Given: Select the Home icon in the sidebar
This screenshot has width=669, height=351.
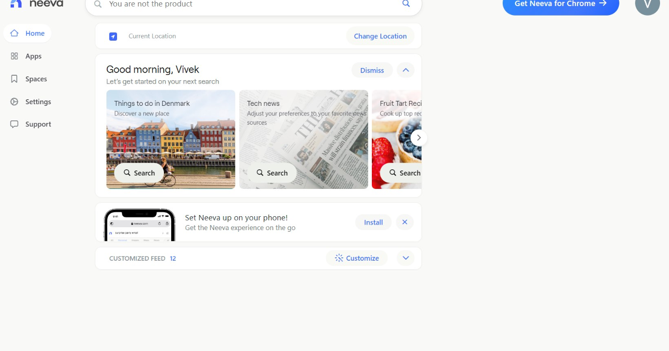Looking at the screenshot, I should (x=16, y=33).
